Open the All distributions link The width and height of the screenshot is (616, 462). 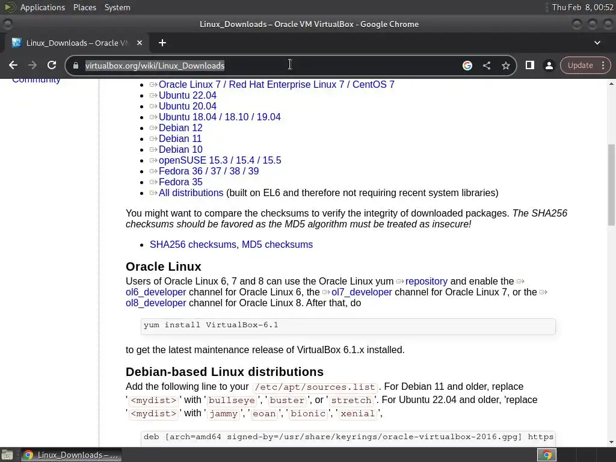pos(191,193)
